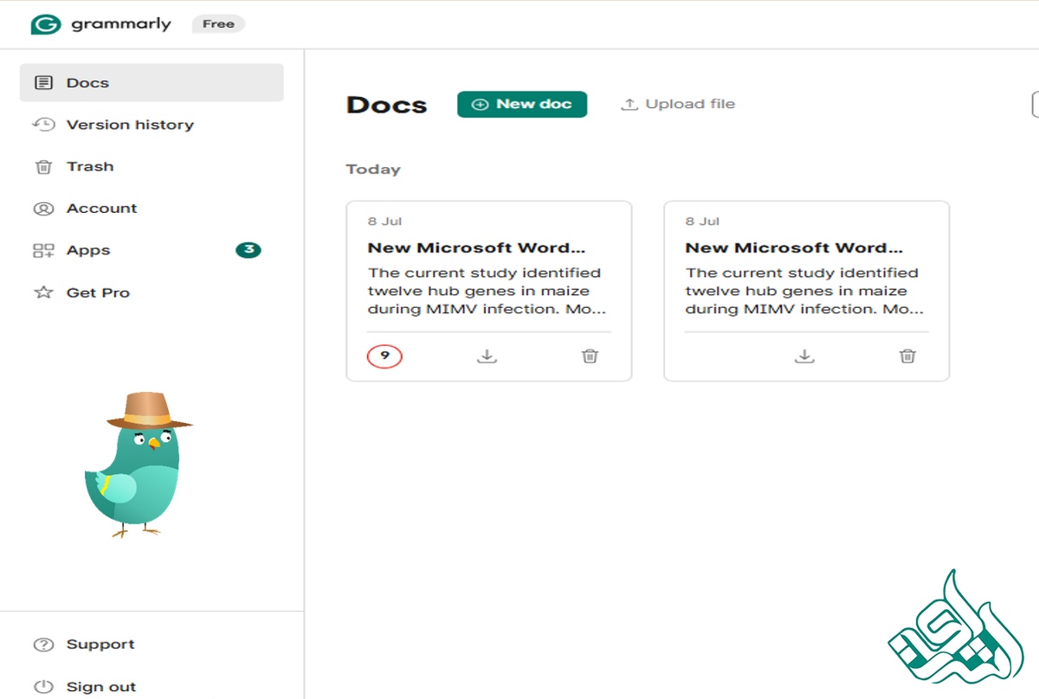Download the second document card
This screenshot has width=1039, height=699.
pos(805,356)
